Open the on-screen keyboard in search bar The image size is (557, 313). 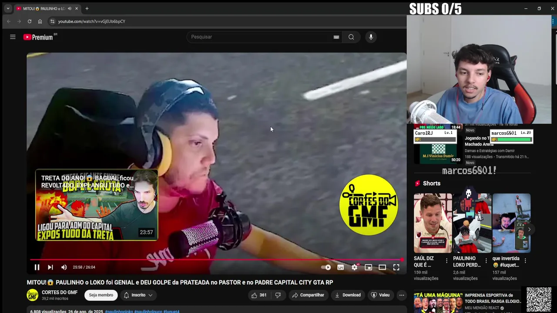(x=336, y=37)
